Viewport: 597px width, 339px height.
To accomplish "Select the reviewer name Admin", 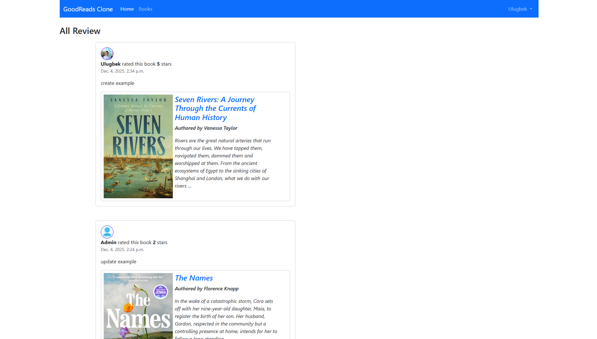I will tap(108, 243).
